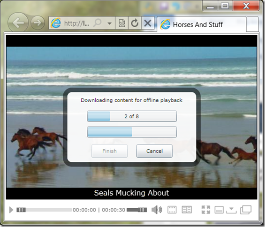Go back with the browser back arrow

pos(18,23)
